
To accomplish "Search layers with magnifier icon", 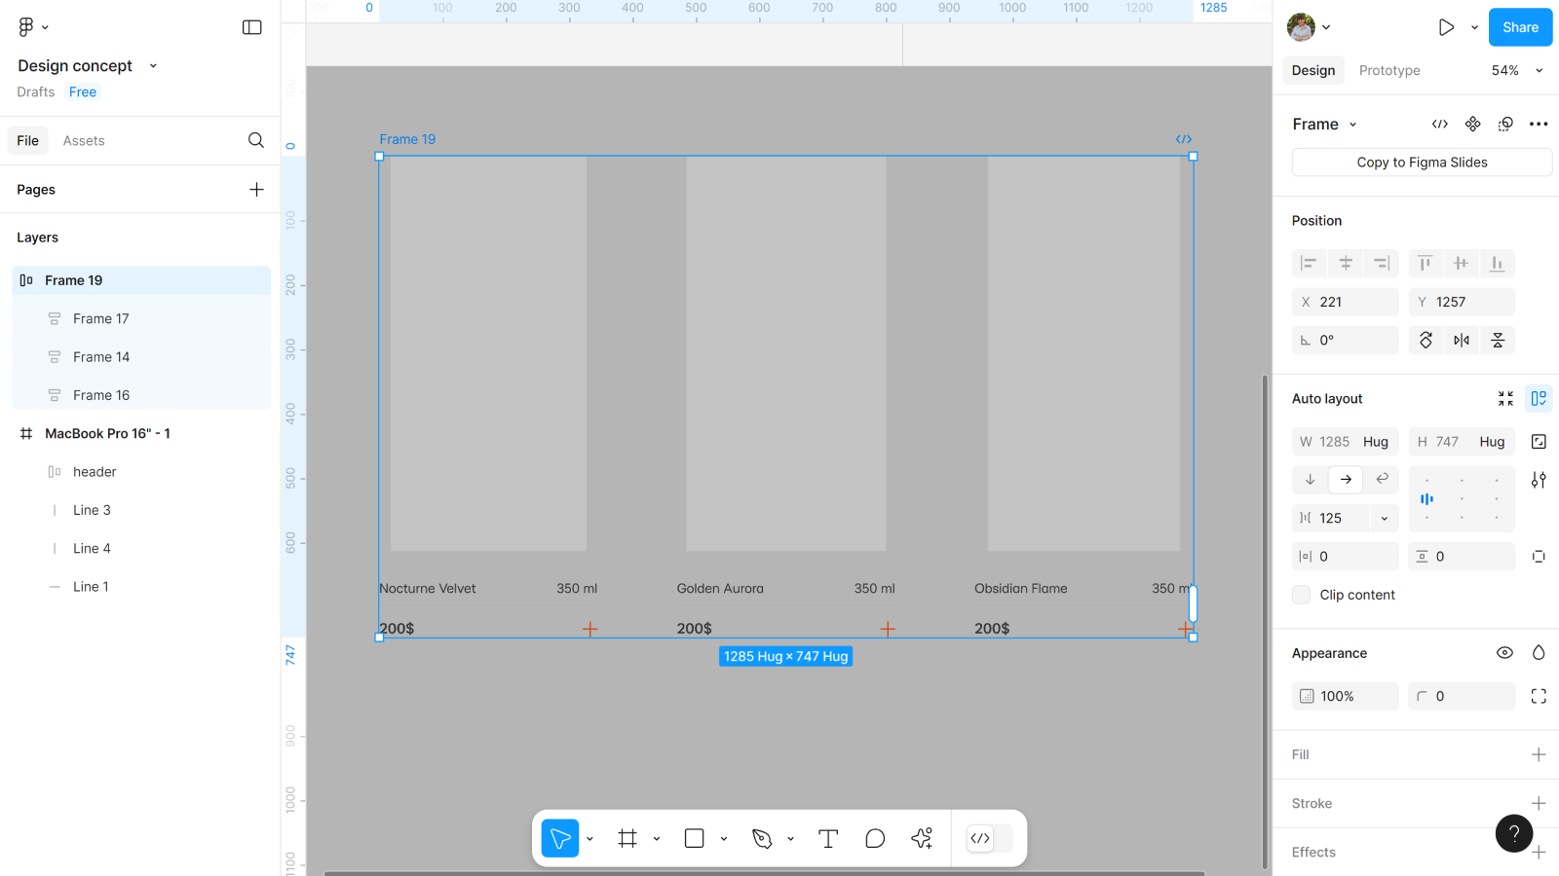I will tap(255, 140).
